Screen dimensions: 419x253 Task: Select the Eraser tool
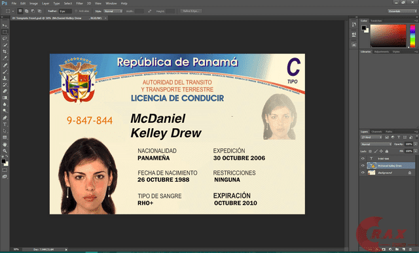point(5,92)
